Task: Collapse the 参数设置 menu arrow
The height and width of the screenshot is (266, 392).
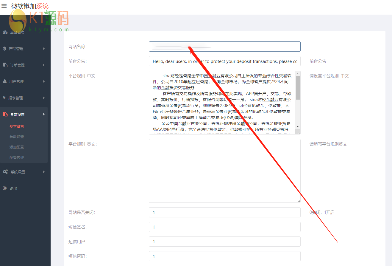Action: 44,114
